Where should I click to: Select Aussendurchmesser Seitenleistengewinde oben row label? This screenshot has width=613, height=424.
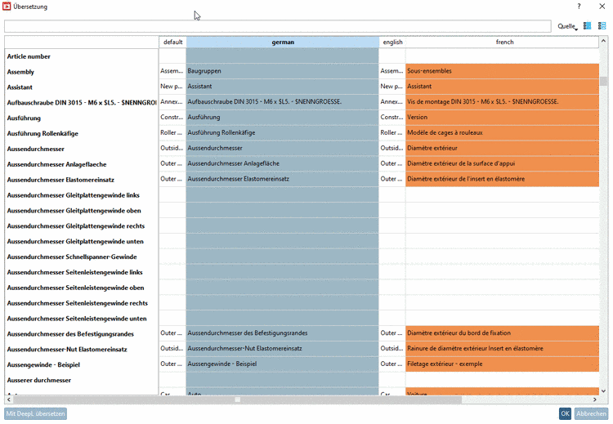pos(75,288)
